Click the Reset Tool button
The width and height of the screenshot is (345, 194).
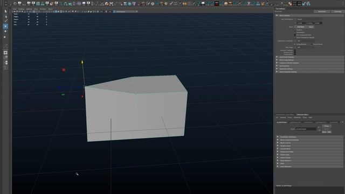pos(322,11)
